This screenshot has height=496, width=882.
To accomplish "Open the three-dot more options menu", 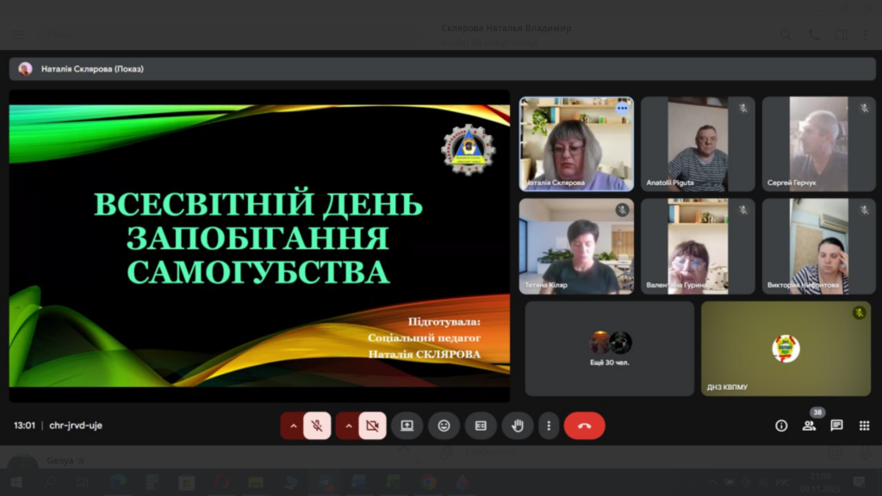I will coord(549,425).
